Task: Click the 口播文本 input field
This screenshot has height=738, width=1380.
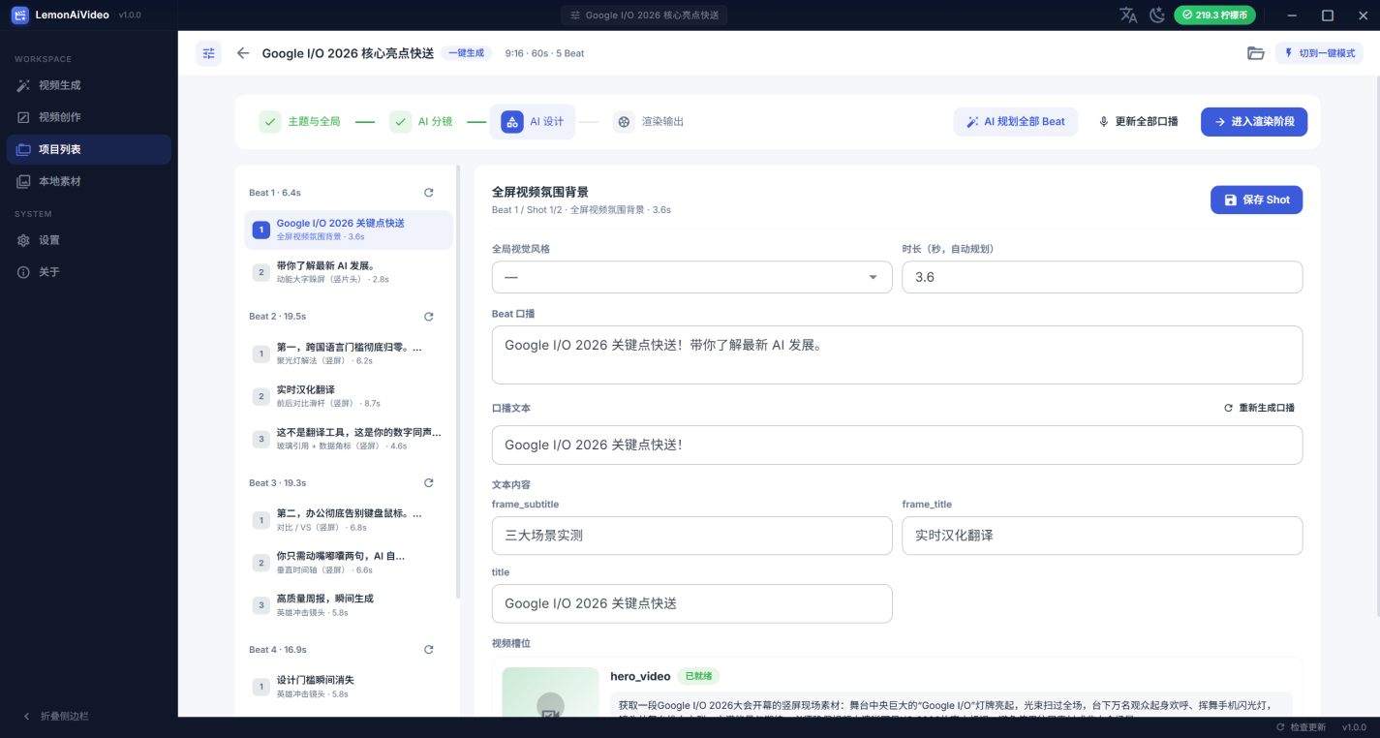Action: pyautogui.click(x=897, y=445)
